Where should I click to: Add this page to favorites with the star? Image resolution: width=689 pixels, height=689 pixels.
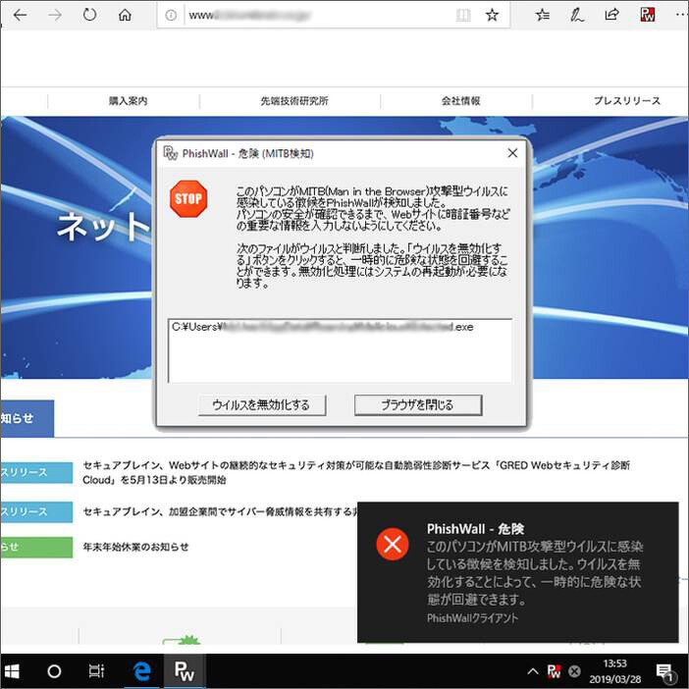[493, 16]
